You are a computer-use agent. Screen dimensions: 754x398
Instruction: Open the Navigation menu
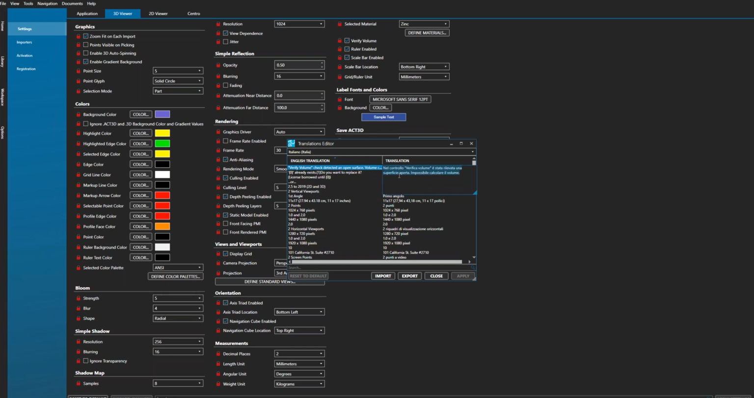pyautogui.click(x=47, y=3)
